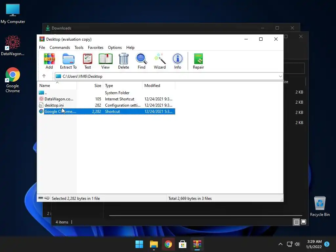Image resolution: width=336 pixels, height=252 pixels.
Task: Click the Downloads window title
Action: coord(61,28)
